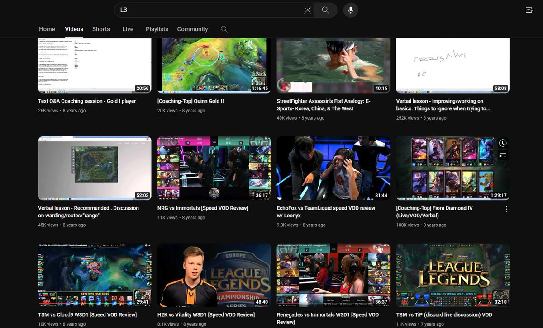Viewport: 543px width, 328px height.
Task: Open H2K vs Vitality W3D1 title
Action: click(x=206, y=314)
